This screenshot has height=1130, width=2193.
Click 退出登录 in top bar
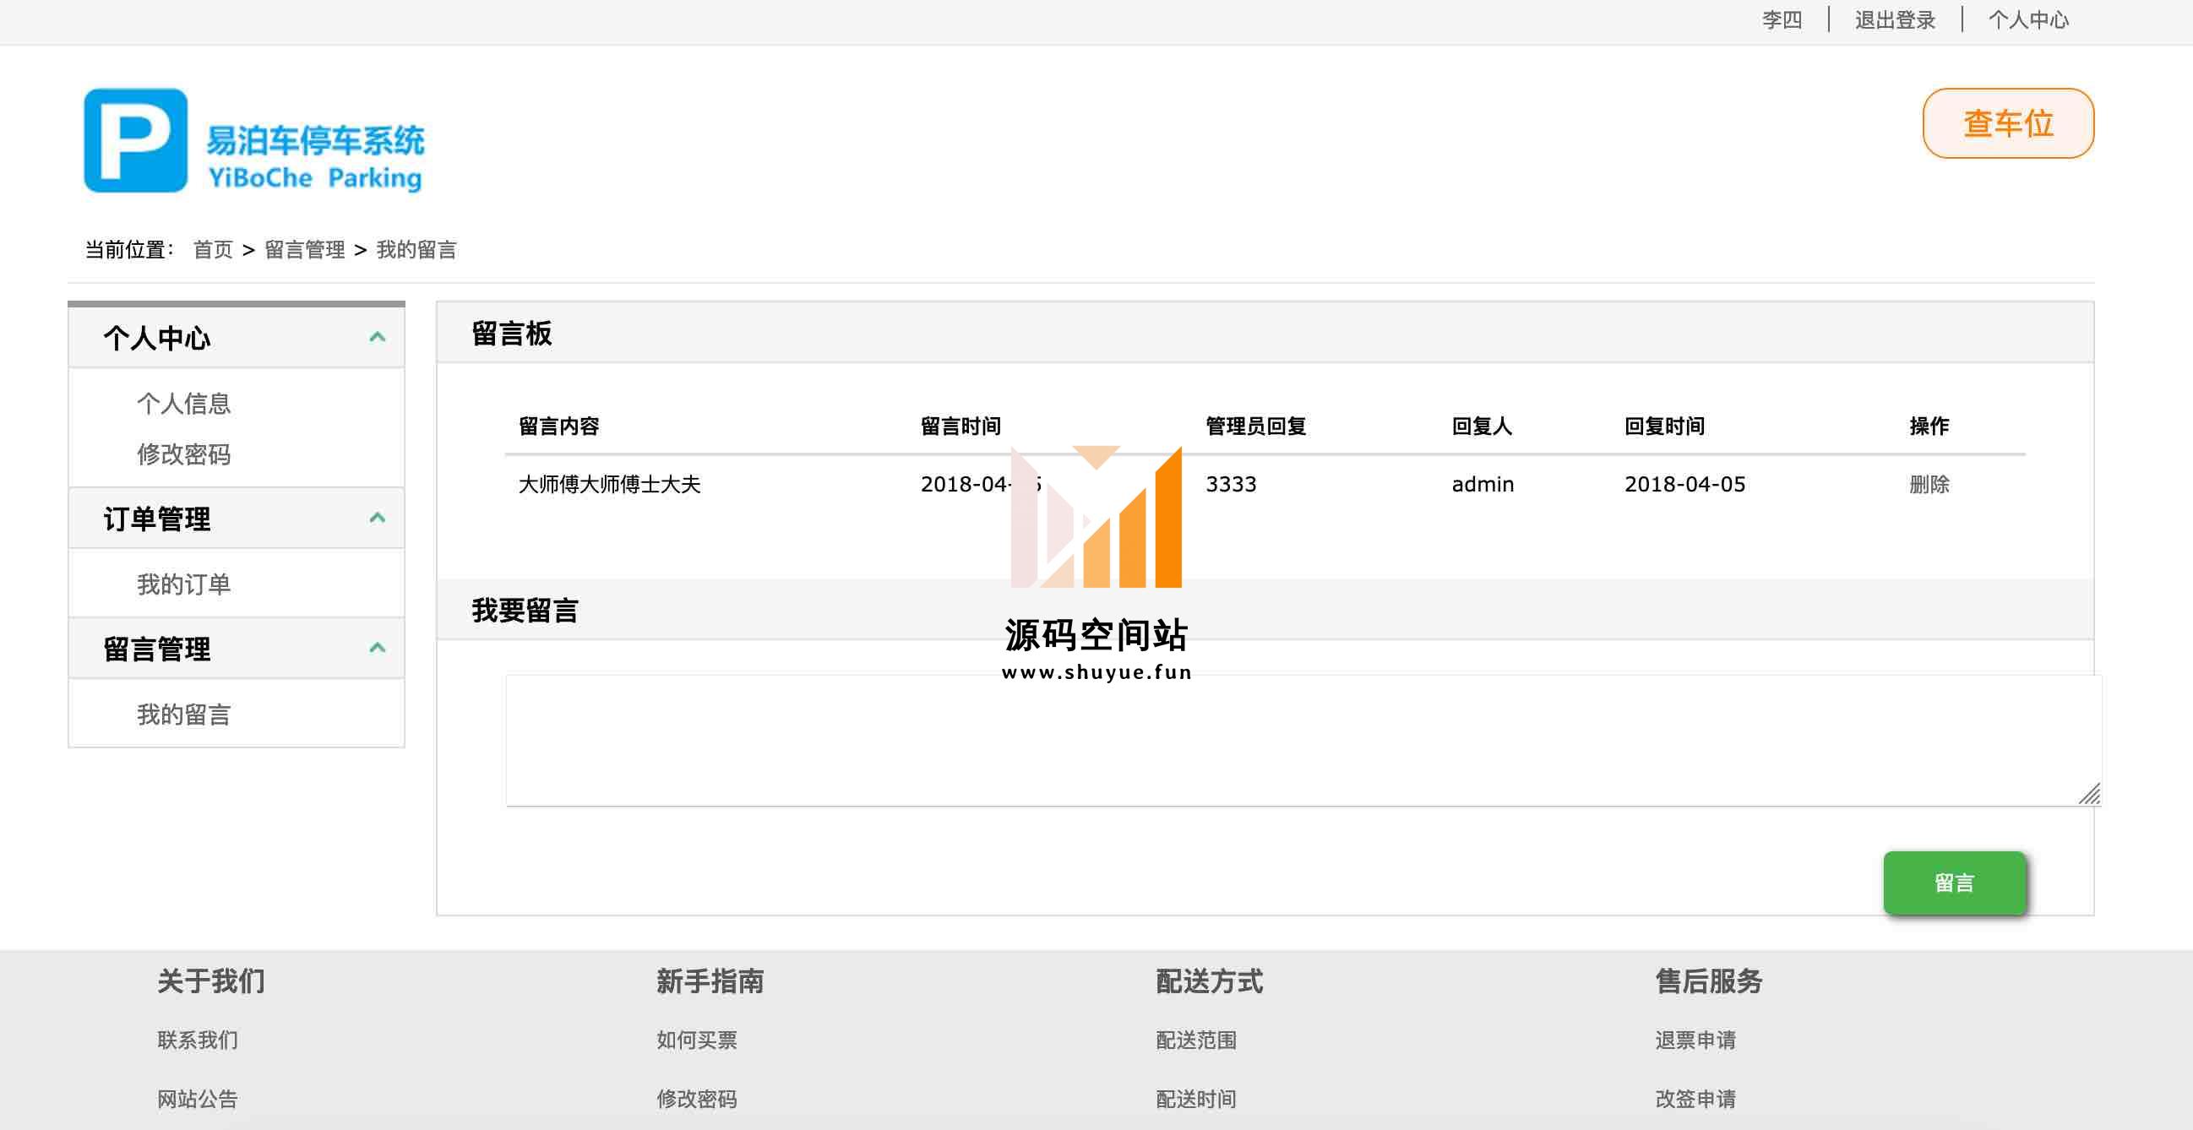point(1895,19)
